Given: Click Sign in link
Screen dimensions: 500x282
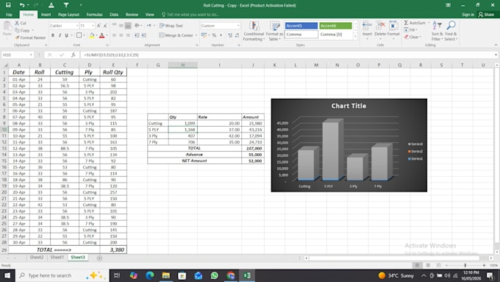Looking at the screenshot, I should click(x=468, y=15).
